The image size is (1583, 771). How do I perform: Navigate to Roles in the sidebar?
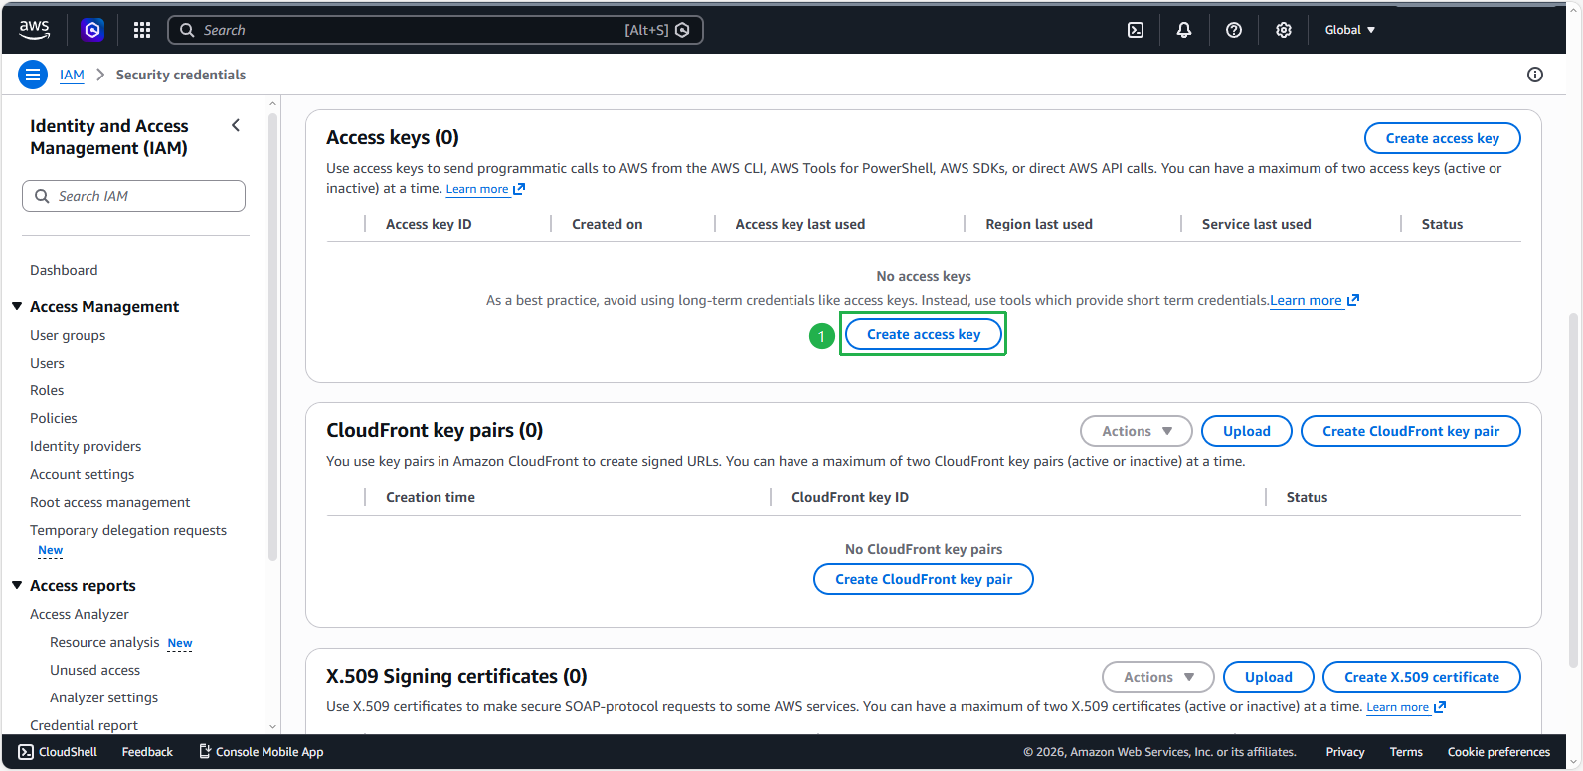[47, 390]
